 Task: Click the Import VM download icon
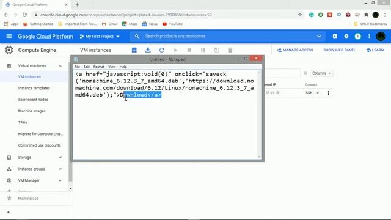pos(148,50)
